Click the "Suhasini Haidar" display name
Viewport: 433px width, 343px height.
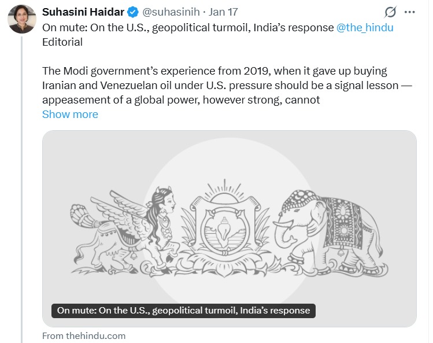click(x=83, y=12)
